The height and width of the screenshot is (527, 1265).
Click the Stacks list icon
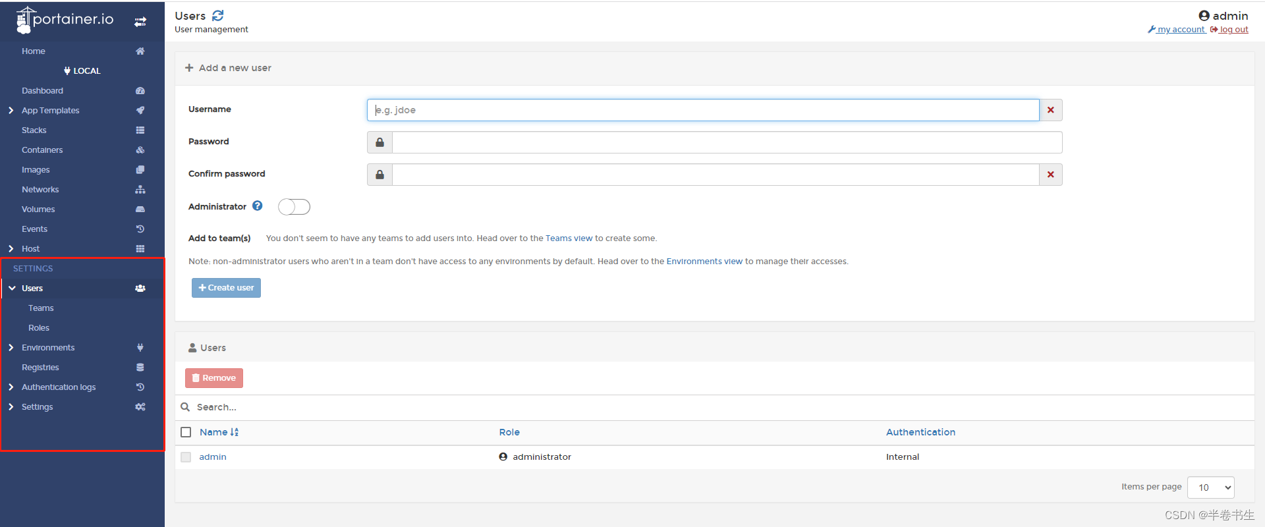(140, 130)
